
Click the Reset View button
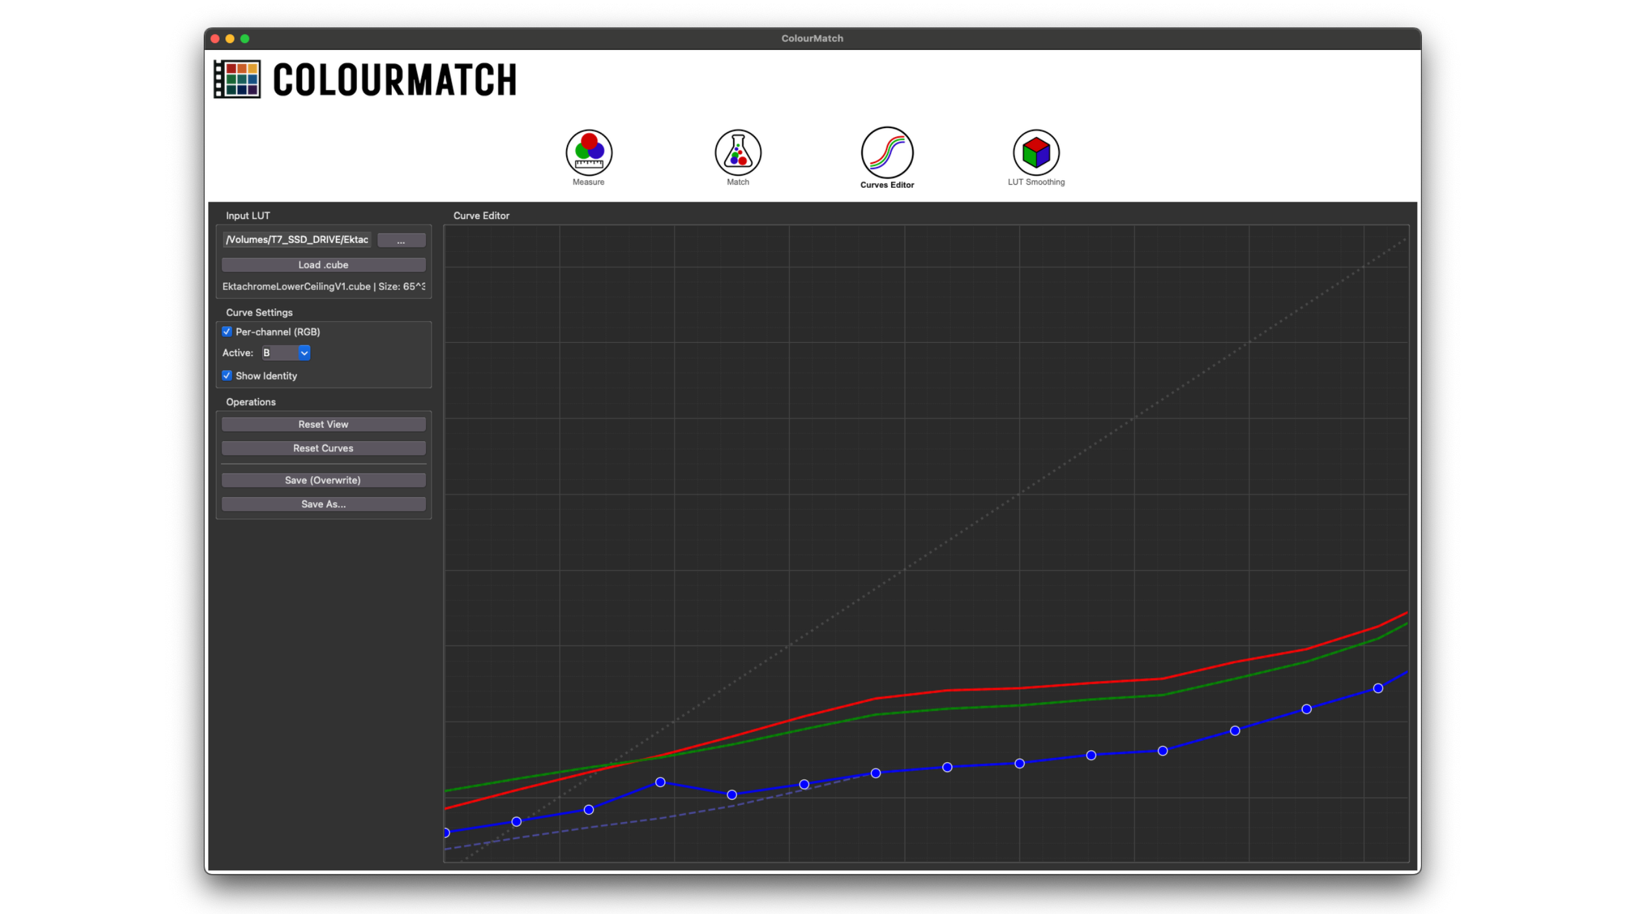point(323,424)
